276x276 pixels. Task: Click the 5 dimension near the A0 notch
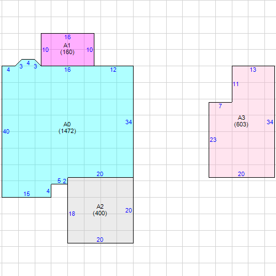(59, 181)
